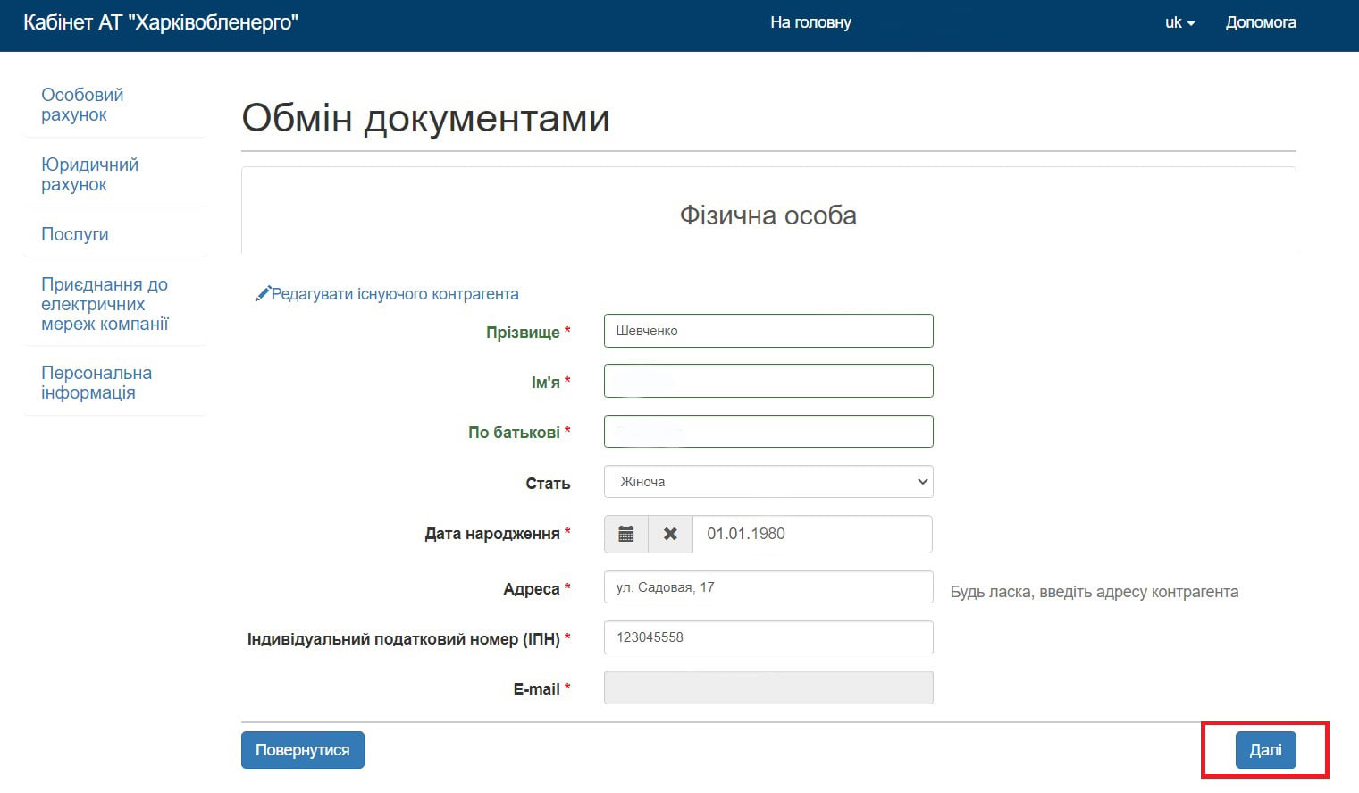Open Допомога help menu

tap(1261, 22)
